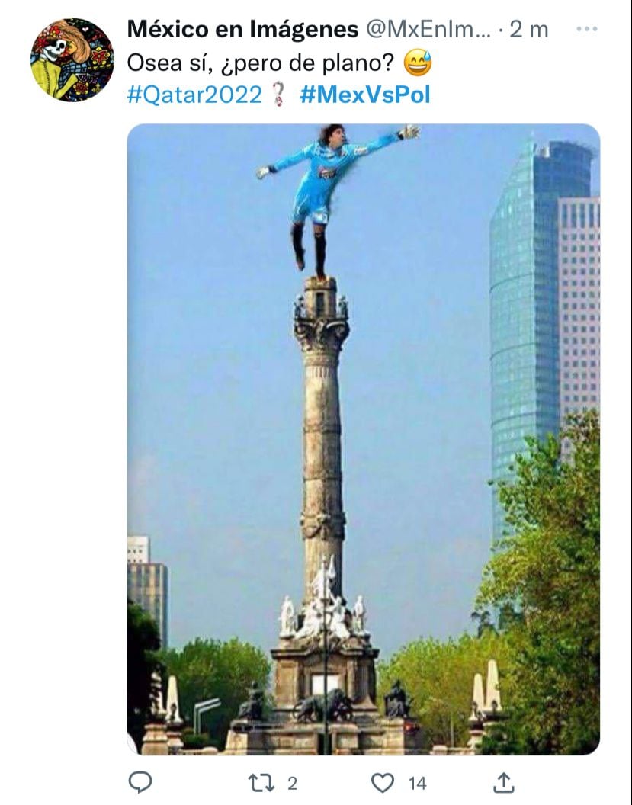Open the tweet's 2 m timestamp
Viewport: 632px width, 805px height.
pos(529,30)
